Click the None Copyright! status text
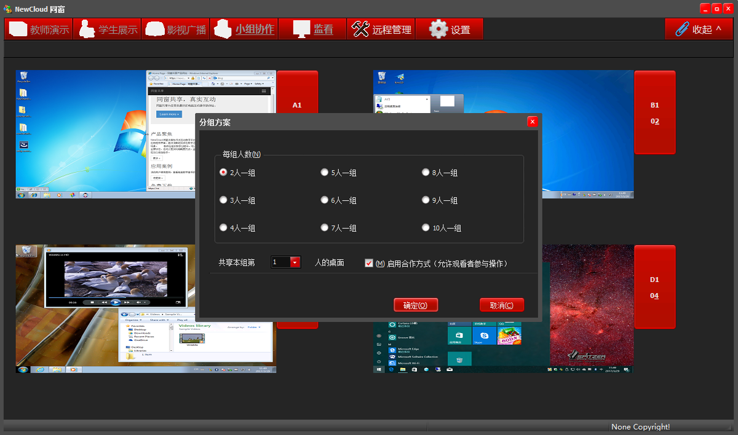Screen dimensions: 738x435 640,426
